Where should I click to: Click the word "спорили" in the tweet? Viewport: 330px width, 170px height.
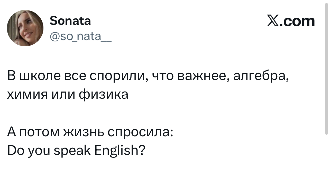coord(118,76)
